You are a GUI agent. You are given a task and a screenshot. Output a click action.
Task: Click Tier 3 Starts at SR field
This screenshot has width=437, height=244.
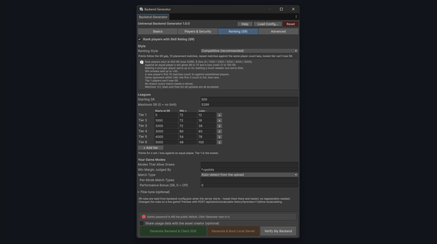(x=166, y=126)
